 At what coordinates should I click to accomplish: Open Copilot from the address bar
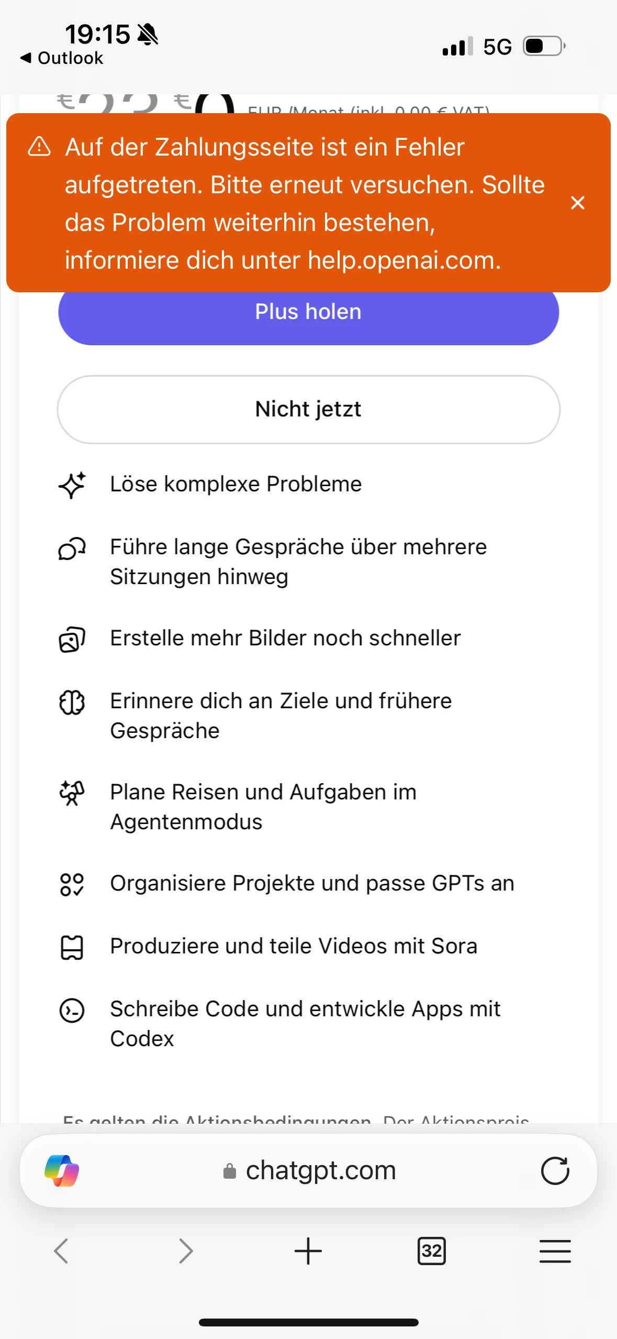62,1170
